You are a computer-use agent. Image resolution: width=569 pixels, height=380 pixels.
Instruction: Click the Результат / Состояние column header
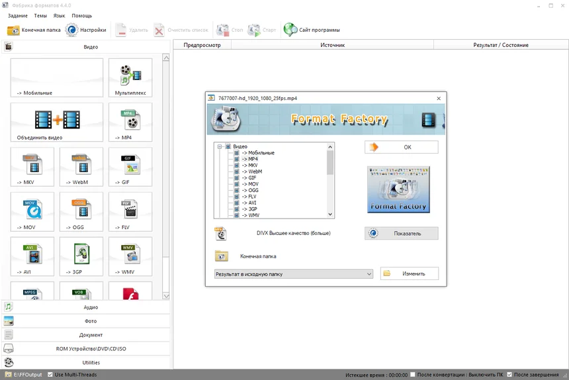501,45
